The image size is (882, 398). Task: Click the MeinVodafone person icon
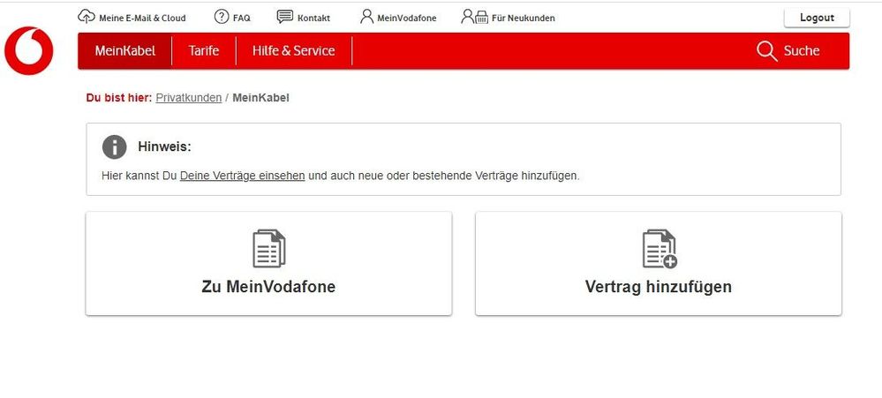coord(366,17)
